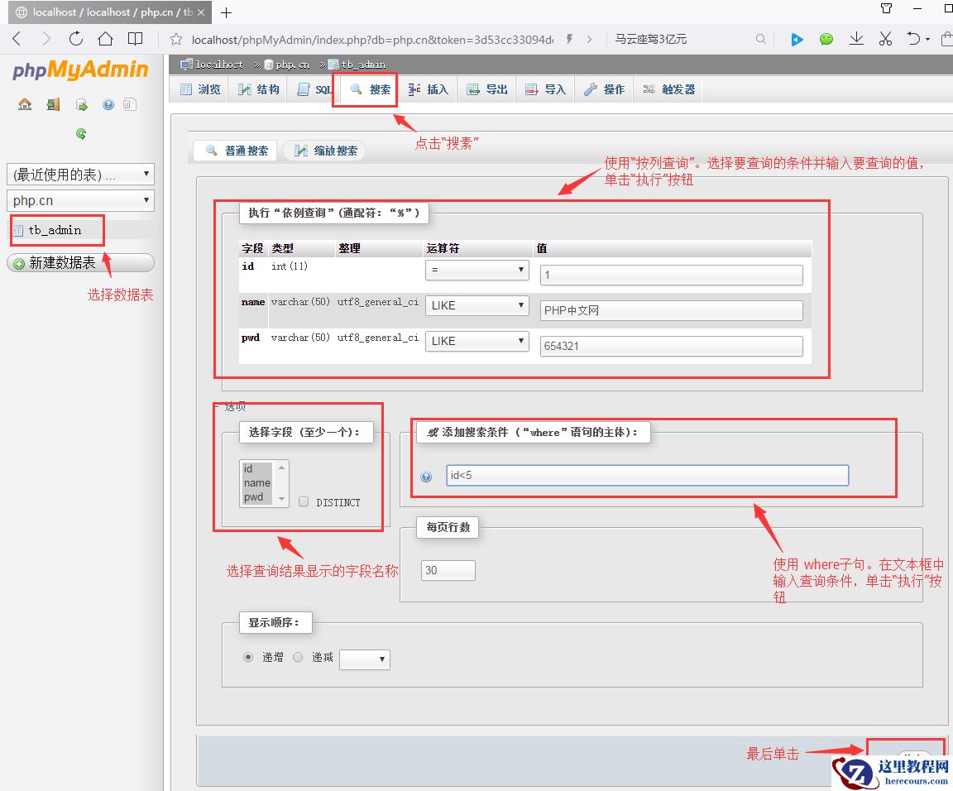Click the skin shirt icon in title bar
This screenshot has height=791, width=953.
(886, 8)
